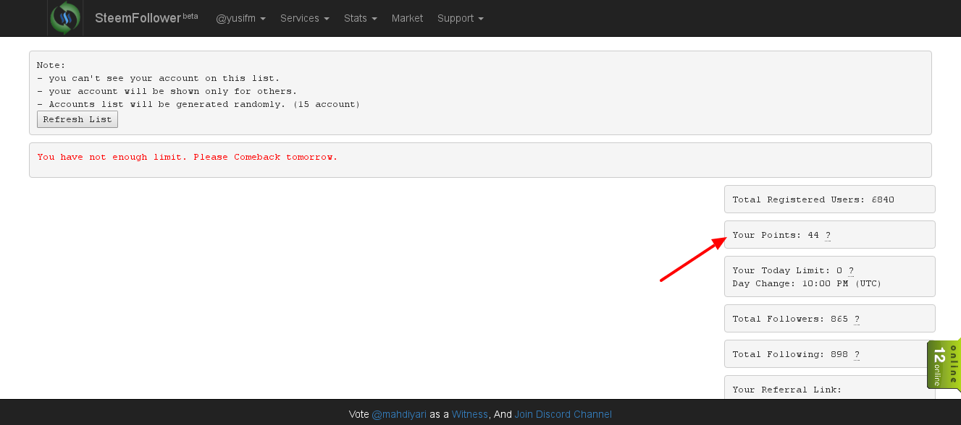This screenshot has width=961, height=425.
Task: Click the Your Referral Link box
Action: [x=829, y=389]
